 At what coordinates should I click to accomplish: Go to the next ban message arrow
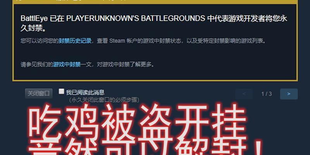(289, 94)
